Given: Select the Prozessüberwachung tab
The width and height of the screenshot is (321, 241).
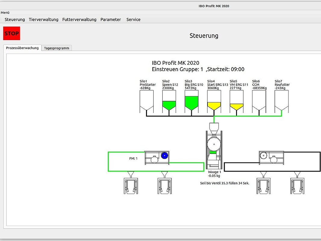Looking at the screenshot, I should coord(22,48).
